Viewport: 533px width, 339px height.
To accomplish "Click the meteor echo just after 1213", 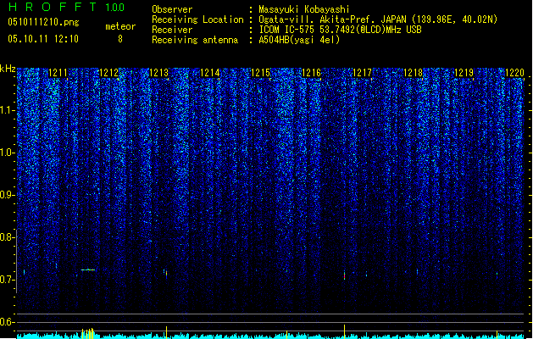I will [x=166, y=274].
